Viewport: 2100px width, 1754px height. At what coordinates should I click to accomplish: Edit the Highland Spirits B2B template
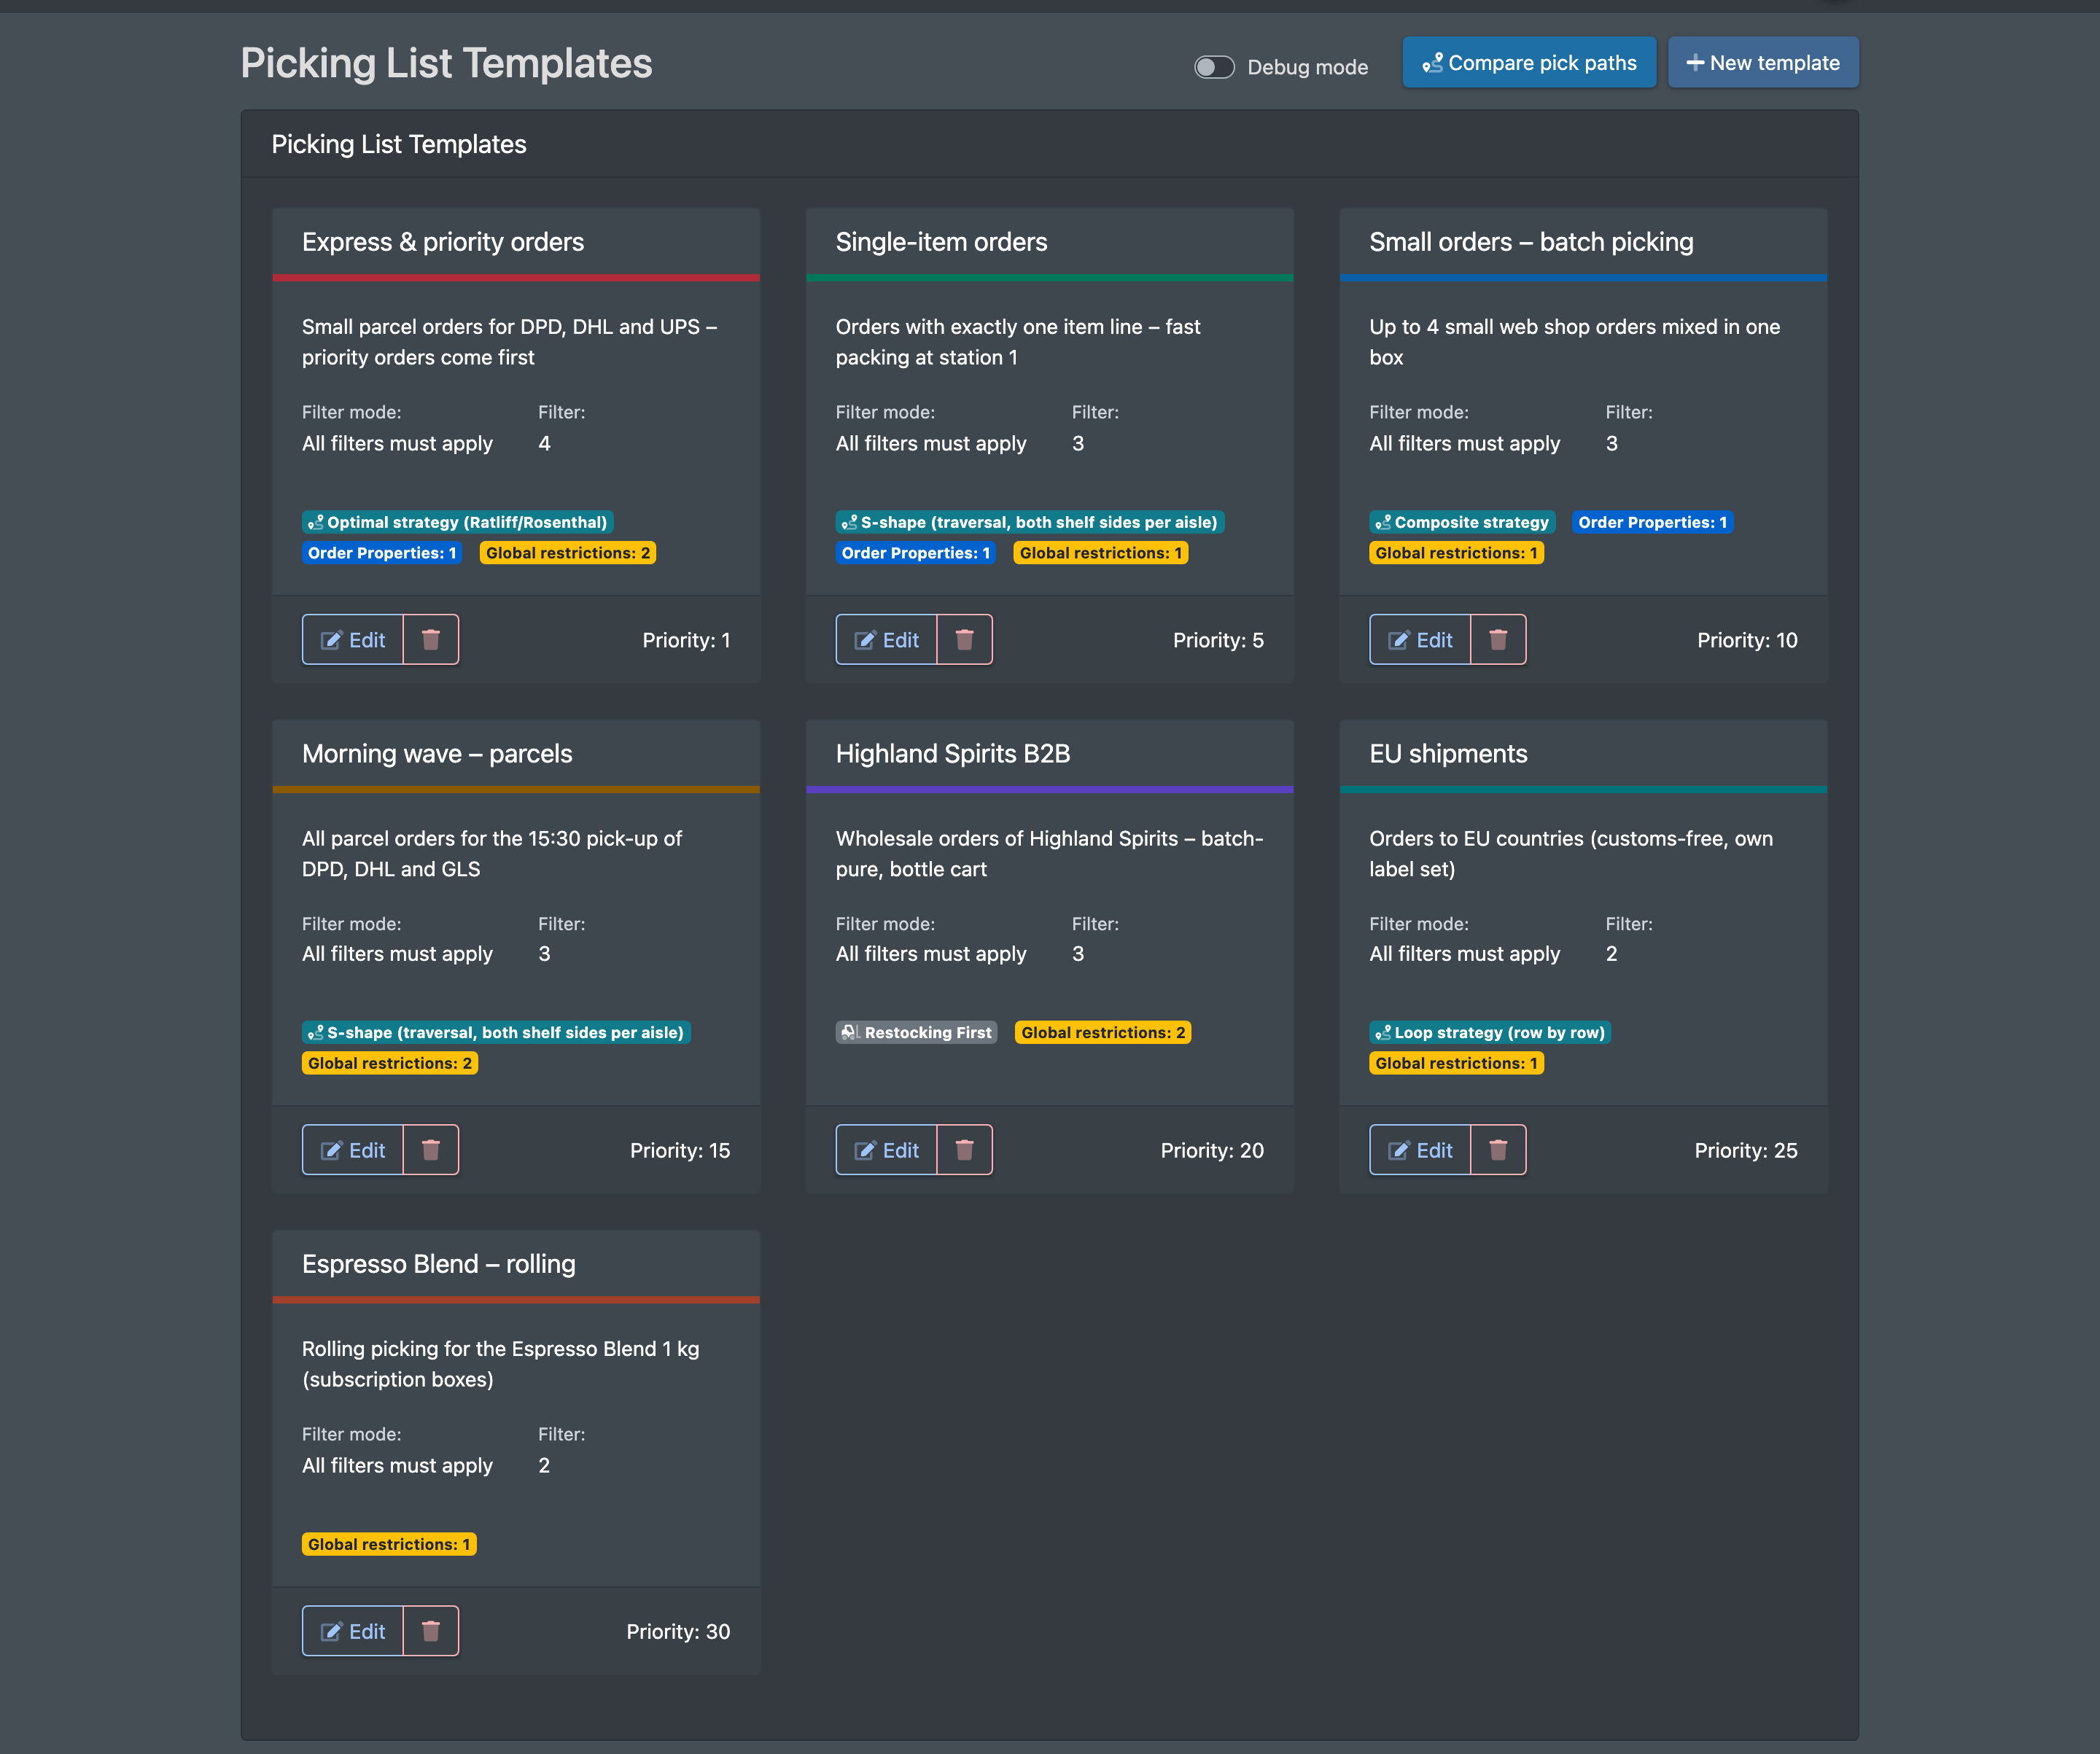pyautogui.click(x=886, y=1150)
